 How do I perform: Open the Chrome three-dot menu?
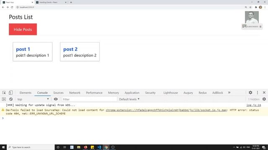click(x=265, y=7)
